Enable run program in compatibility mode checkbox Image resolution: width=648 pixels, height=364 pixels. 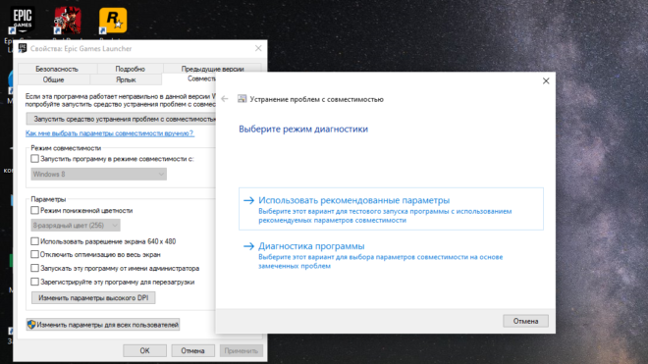[x=34, y=159]
